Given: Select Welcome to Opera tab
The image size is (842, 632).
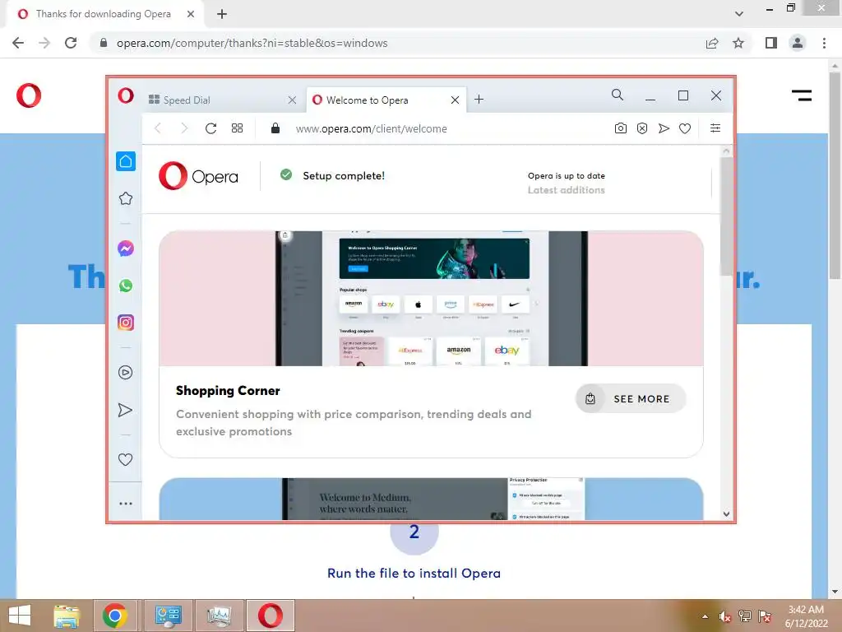Looking at the screenshot, I should [x=386, y=100].
